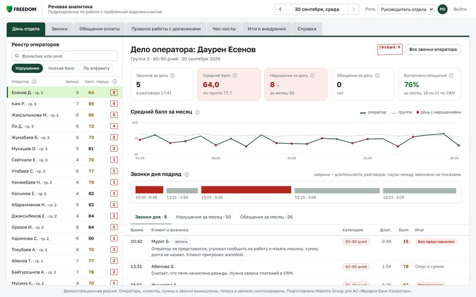The height and width of the screenshot is (297, 476).
Task: Open info icon next to Оператор column
Action: point(34,82)
